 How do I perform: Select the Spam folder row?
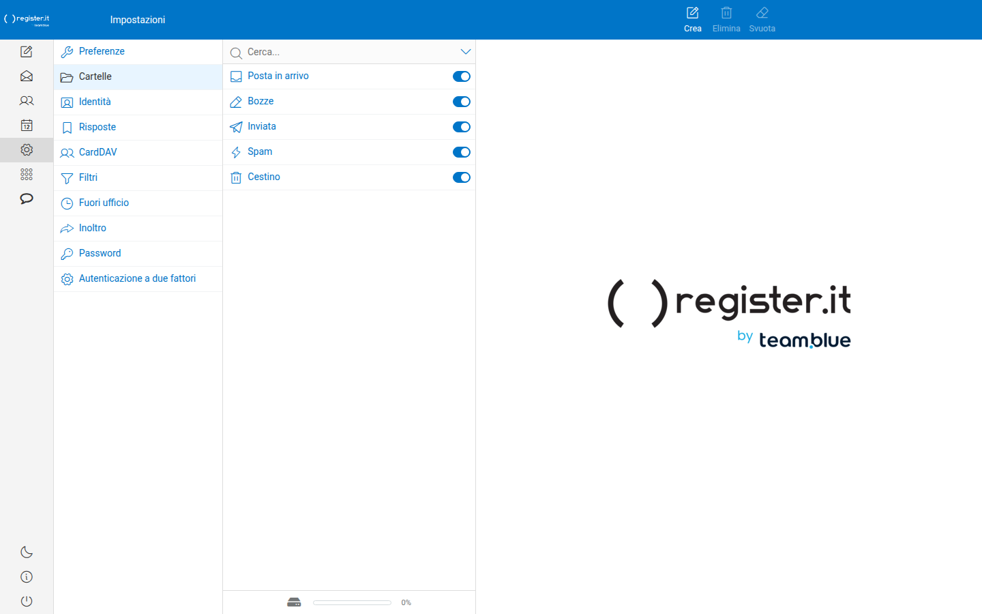[349, 152]
